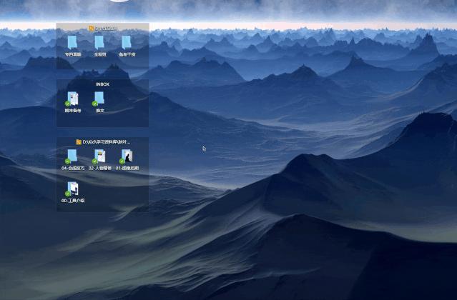
Task: Select the 备考干货 folder icon
Action: 127,43
